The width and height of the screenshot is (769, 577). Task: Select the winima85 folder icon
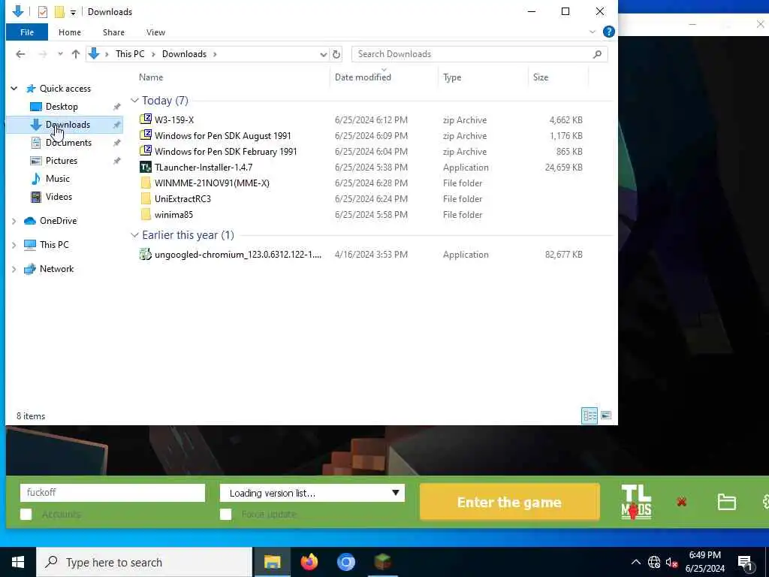coord(146,214)
